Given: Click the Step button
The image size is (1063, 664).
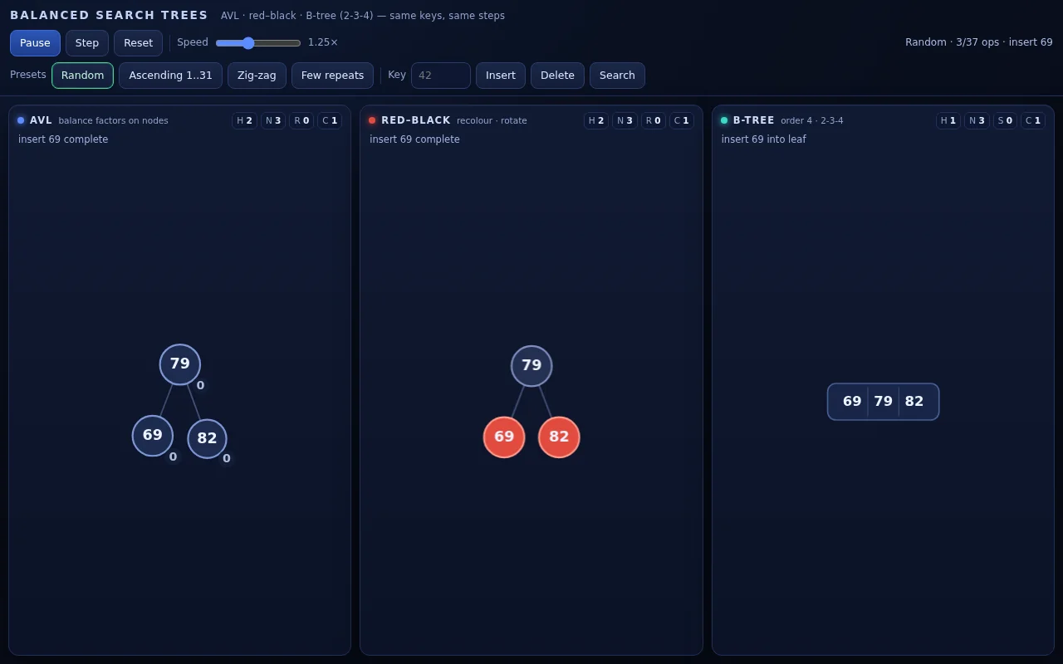Looking at the screenshot, I should click(x=87, y=43).
